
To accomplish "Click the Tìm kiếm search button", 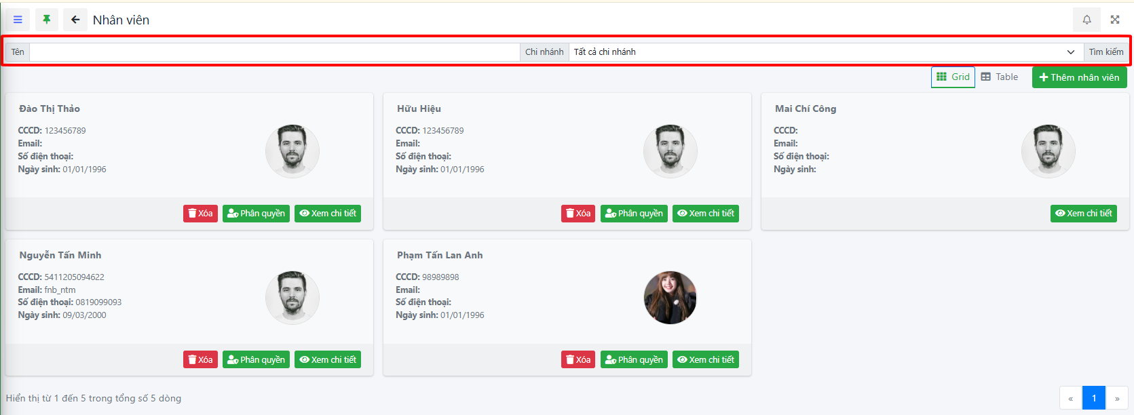I will (x=1106, y=52).
